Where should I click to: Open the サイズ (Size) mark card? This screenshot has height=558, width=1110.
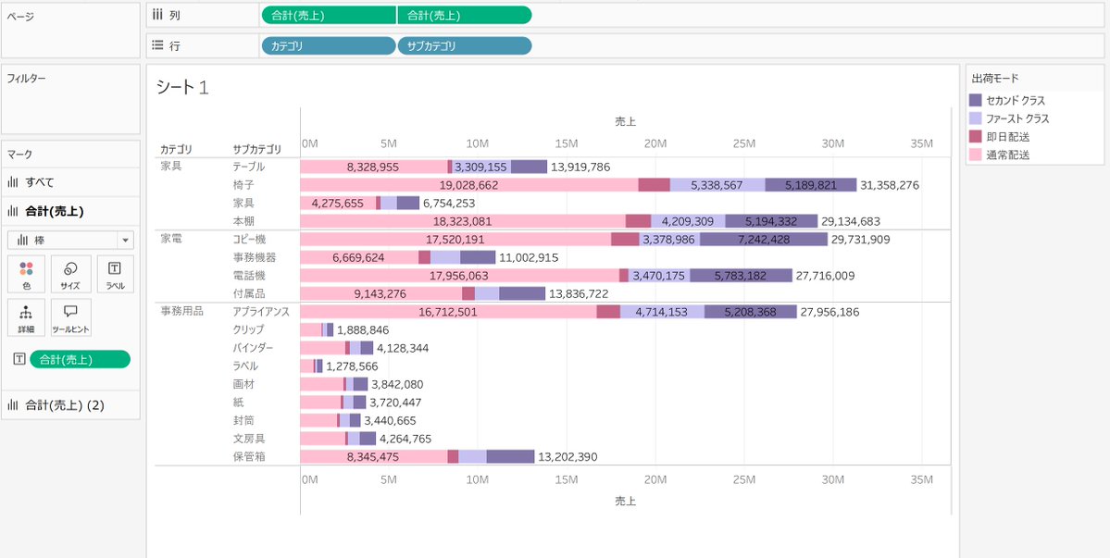pos(70,275)
